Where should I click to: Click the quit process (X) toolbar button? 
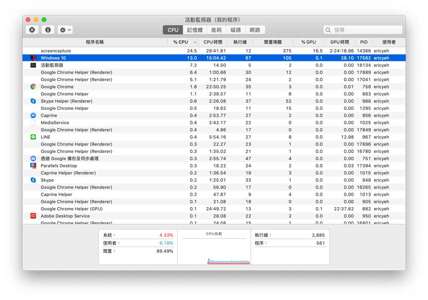click(32, 30)
